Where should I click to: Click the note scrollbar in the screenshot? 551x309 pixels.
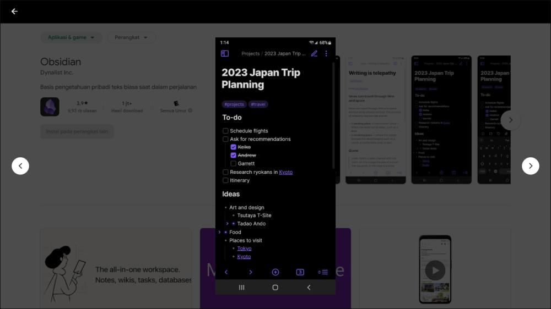click(x=333, y=116)
